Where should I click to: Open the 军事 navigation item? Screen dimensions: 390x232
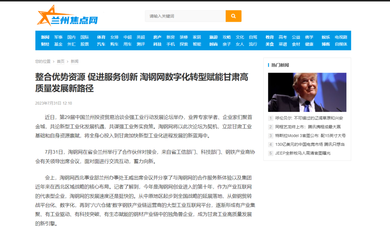pyautogui.click(x=58, y=37)
